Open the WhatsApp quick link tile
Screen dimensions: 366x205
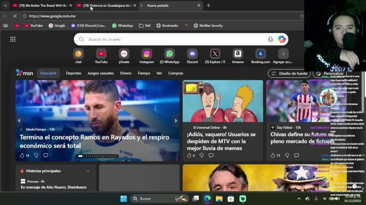click(x=169, y=56)
